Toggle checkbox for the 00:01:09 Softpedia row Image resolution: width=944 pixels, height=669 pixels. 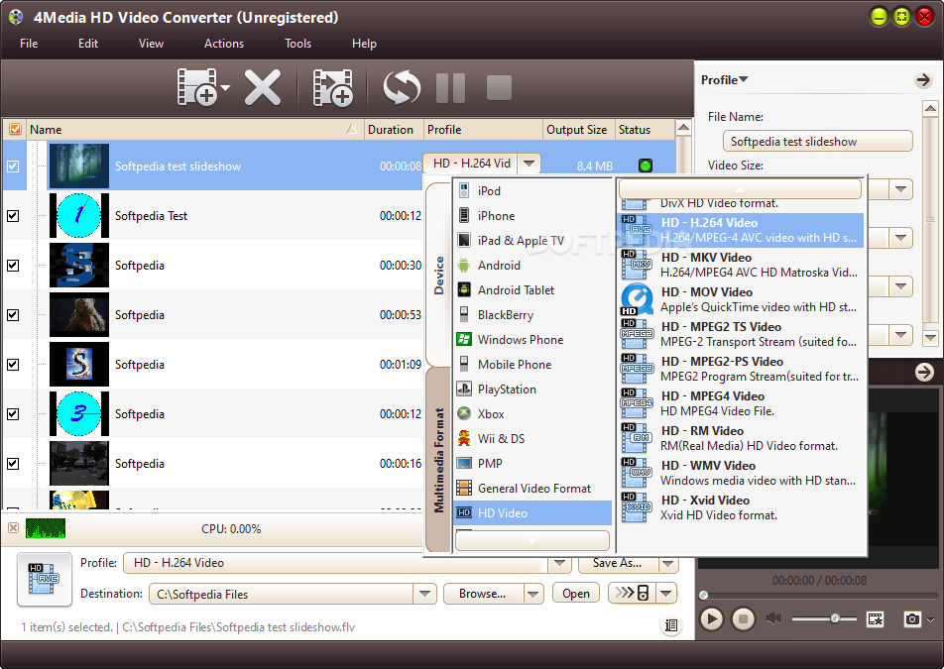pyautogui.click(x=13, y=365)
